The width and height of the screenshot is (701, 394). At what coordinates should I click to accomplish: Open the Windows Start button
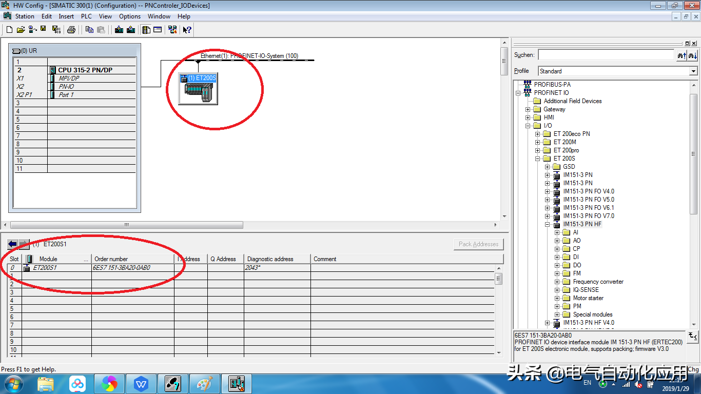[x=13, y=384]
